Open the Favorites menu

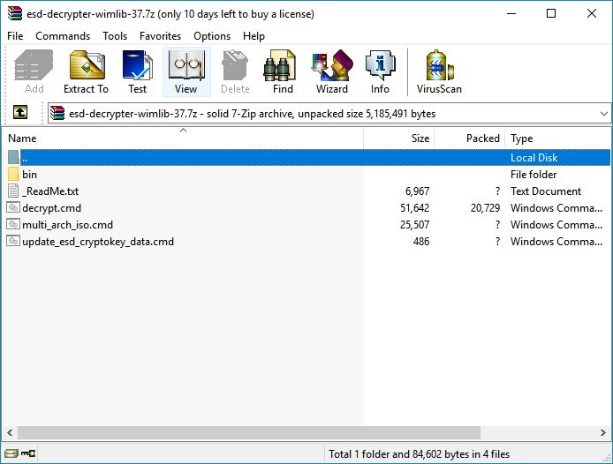click(x=160, y=36)
